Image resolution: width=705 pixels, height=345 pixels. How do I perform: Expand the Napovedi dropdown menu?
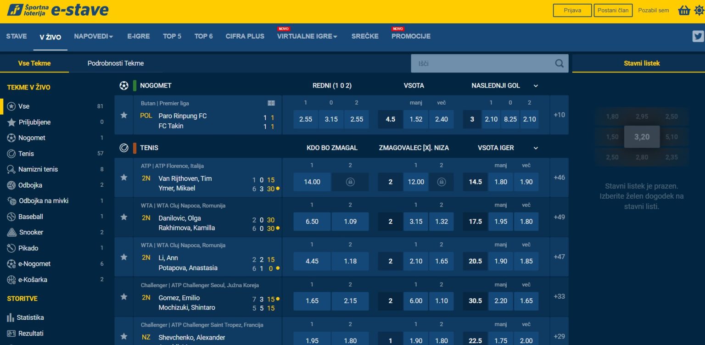(94, 36)
